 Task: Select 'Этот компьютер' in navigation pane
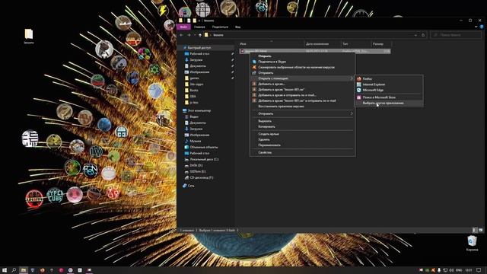point(199,110)
